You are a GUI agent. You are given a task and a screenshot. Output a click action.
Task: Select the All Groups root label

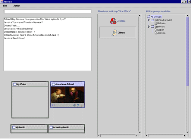tap(156, 17)
